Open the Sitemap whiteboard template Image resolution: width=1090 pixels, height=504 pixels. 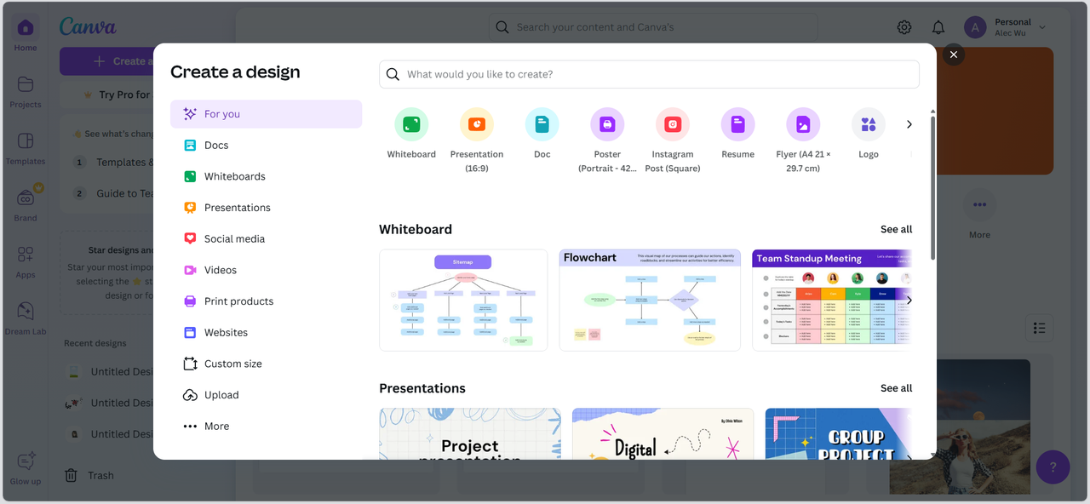[x=463, y=300]
